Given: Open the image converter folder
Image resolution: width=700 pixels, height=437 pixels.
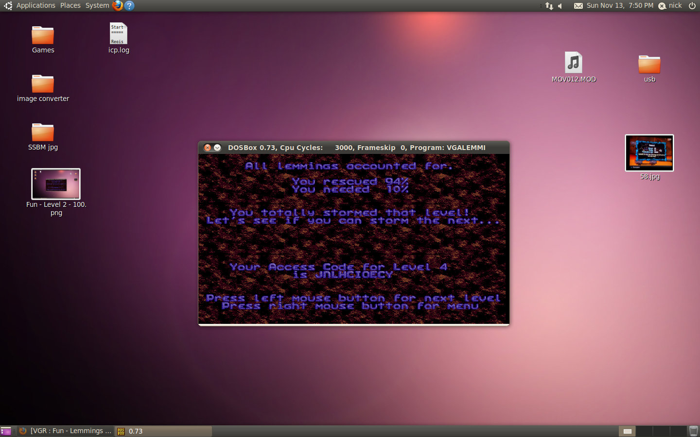Looking at the screenshot, I should click(x=43, y=84).
